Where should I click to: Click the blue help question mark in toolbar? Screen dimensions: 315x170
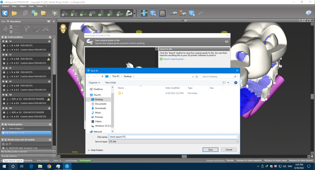[x=308, y=13]
